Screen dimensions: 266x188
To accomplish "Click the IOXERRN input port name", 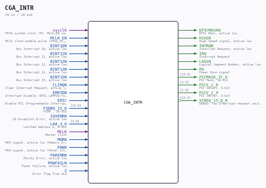I will tap(59, 116).
